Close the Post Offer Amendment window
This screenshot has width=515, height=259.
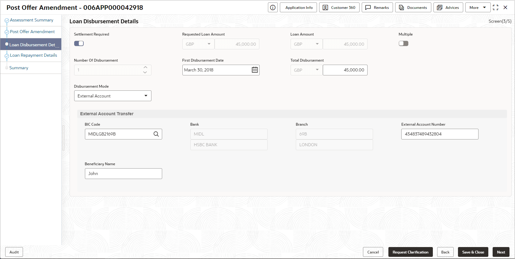(x=505, y=8)
